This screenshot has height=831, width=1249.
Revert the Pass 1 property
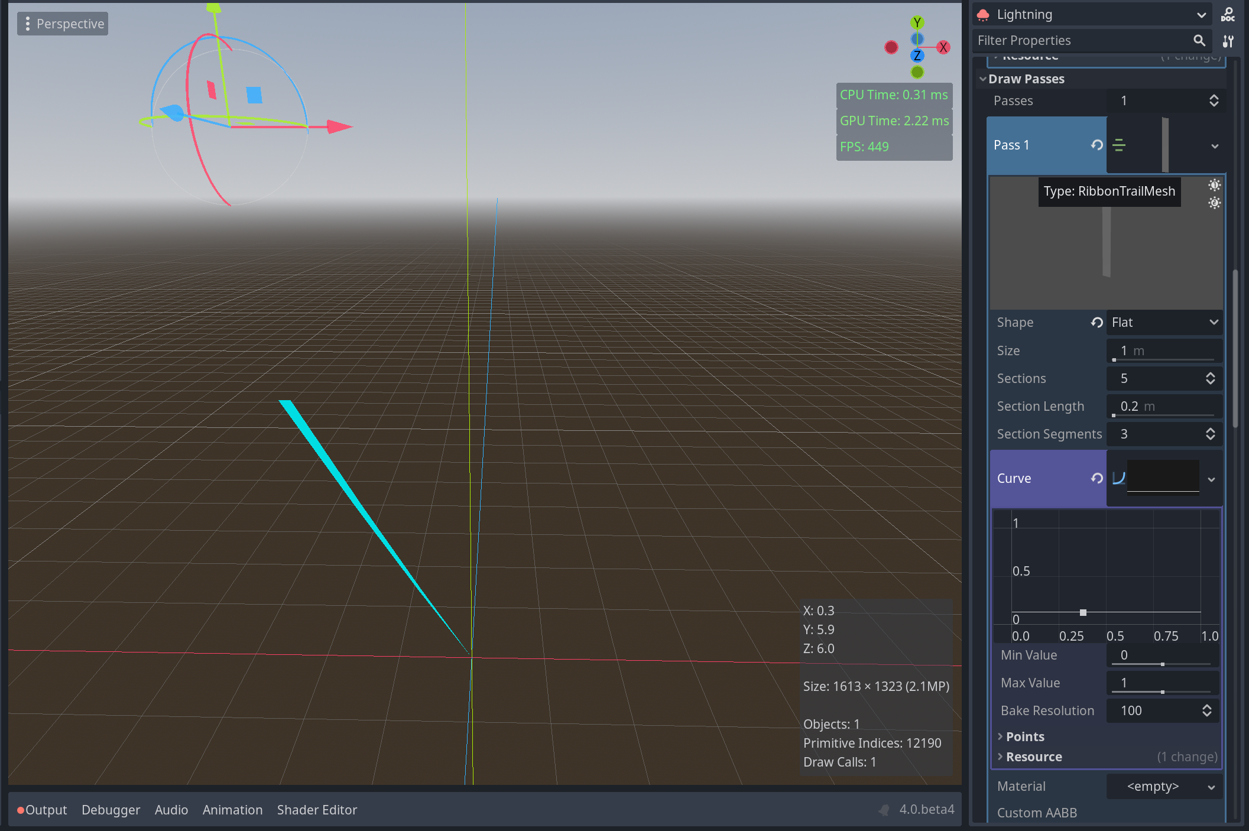click(1096, 145)
